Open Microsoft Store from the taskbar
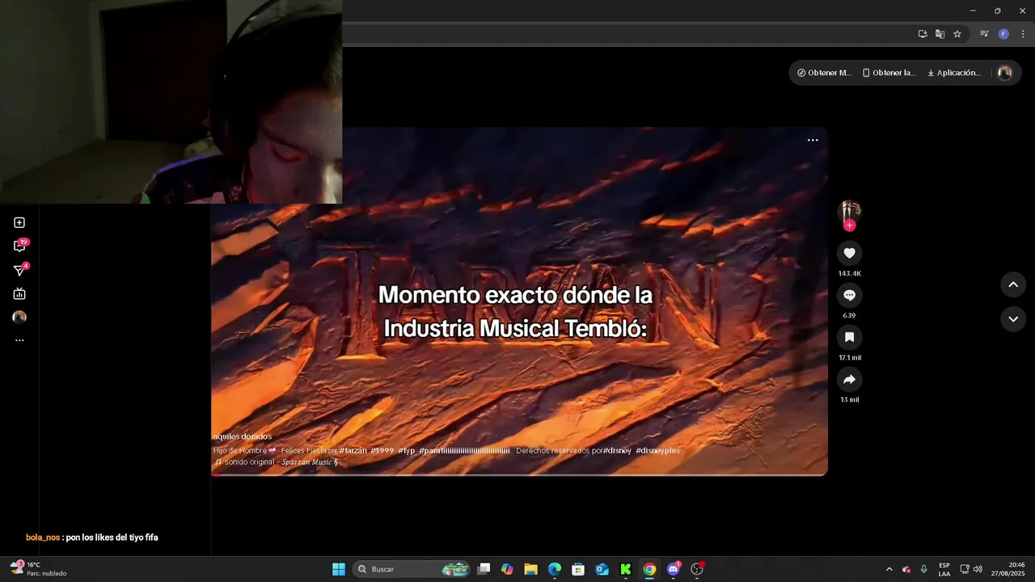The image size is (1035, 582). (x=578, y=569)
